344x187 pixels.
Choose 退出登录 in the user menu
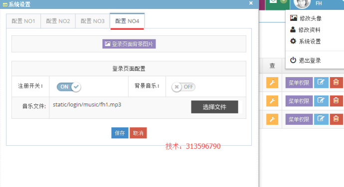tap(306, 60)
